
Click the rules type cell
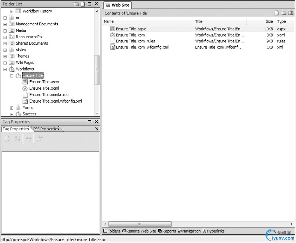(281, 41)
